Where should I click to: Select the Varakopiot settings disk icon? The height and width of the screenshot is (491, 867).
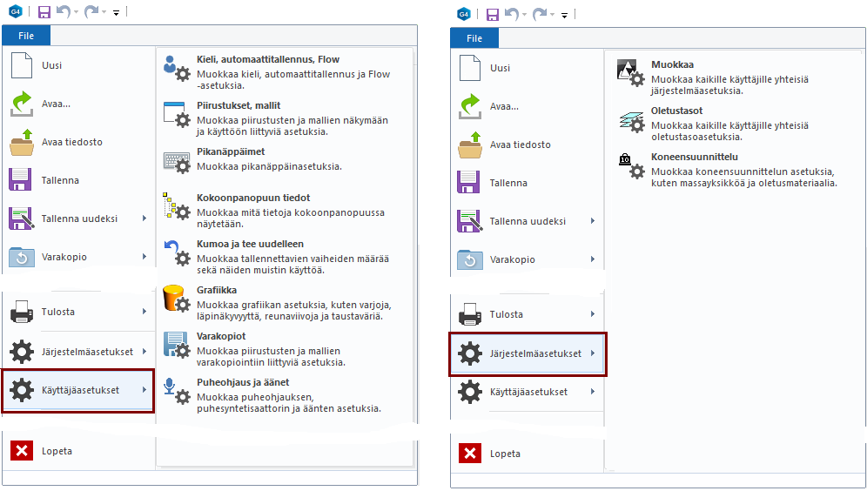[176, 345]
